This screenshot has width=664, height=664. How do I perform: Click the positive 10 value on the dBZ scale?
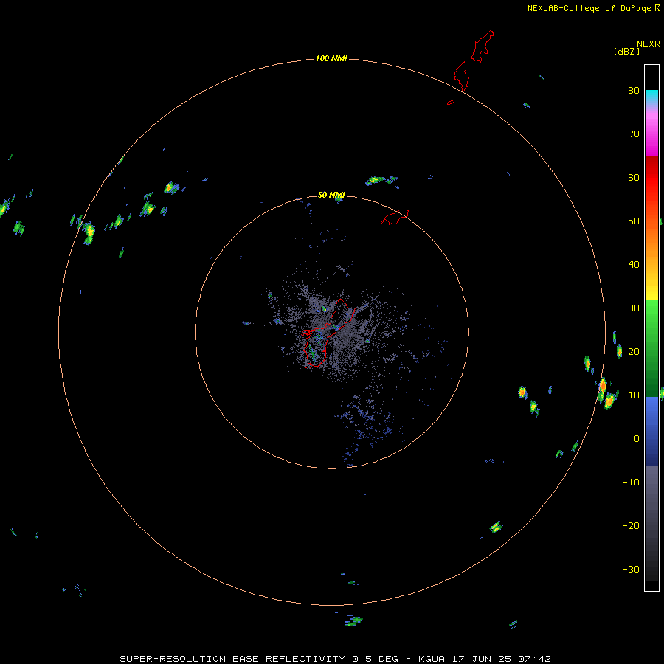(x=634, y=395)
